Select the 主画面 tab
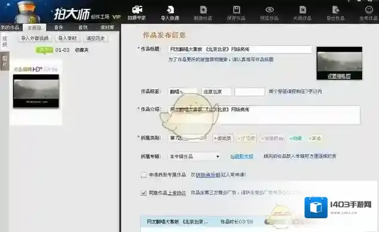Screen dimensions: 379x232 [x=35, y=27]
